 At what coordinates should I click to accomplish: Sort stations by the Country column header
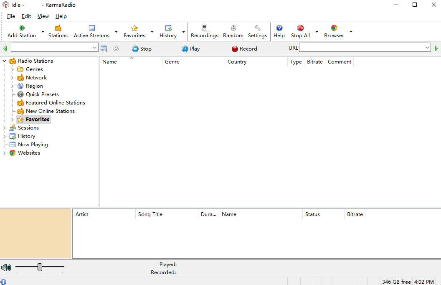(x=256, y=61)
